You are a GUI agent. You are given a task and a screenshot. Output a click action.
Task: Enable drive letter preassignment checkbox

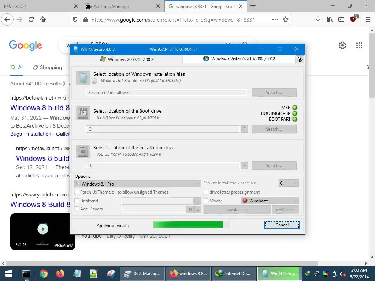pos(206,192)
